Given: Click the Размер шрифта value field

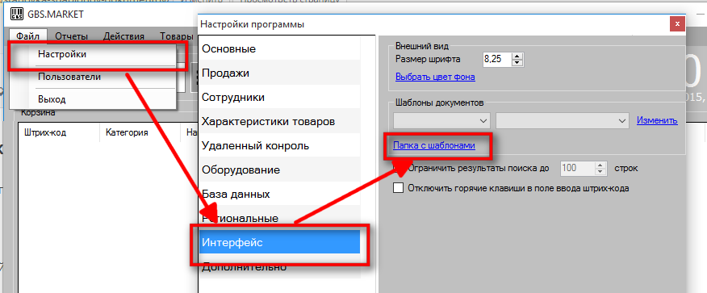Looking at the screenshot, I should (x=497, y=59).
